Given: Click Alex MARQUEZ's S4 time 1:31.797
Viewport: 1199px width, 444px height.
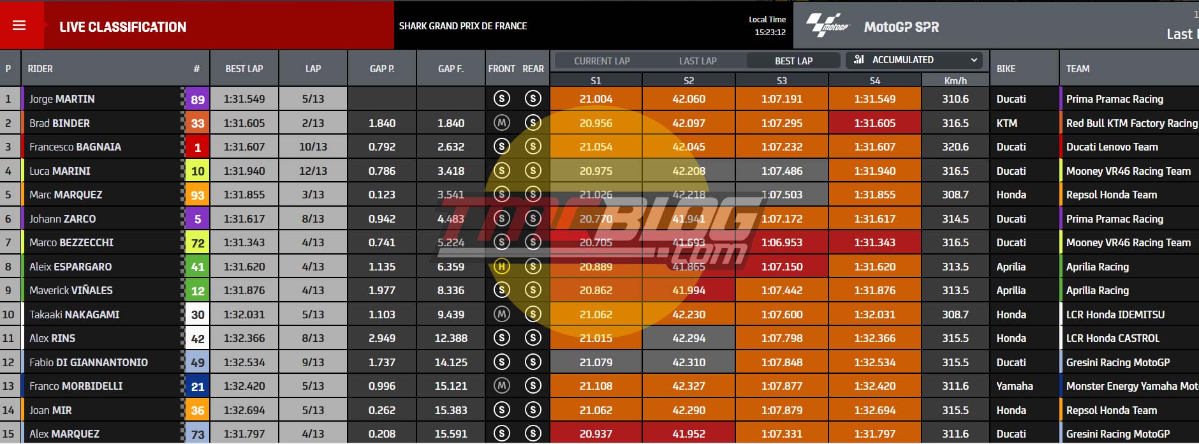Looking at the screenshot, I should (x=875, y=434).
